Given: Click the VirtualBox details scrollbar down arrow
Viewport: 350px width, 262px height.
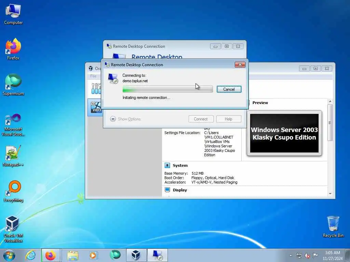Looking at the screenshot, I should [x=330, y=194].
